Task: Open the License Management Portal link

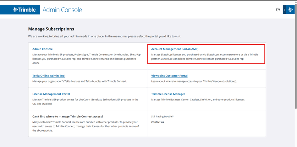Action: 51,94
